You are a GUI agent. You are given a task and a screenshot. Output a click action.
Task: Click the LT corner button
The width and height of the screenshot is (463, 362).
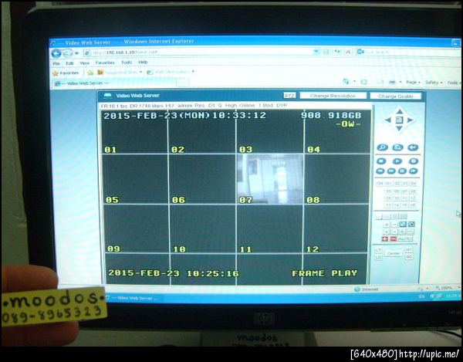[x=378, y=250]
